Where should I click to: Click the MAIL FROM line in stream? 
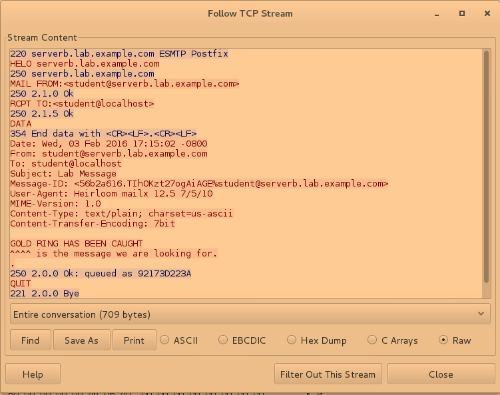[125, 84]
